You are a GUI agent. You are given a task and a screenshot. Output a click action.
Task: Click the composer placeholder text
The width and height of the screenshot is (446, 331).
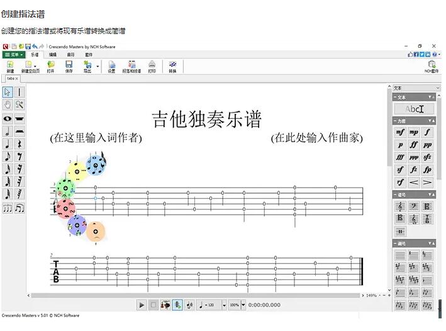point(317,138)
